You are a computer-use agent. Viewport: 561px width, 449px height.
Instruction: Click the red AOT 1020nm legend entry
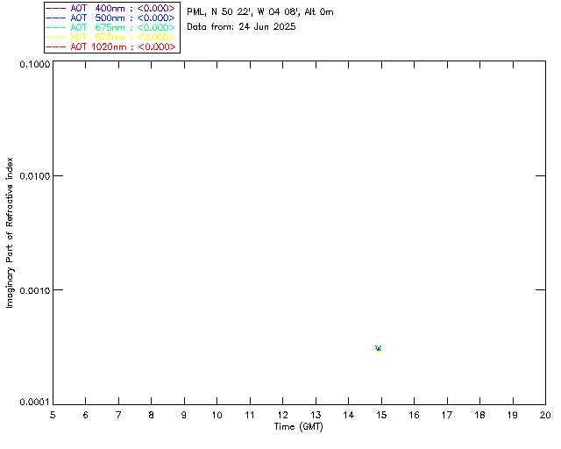[x=111, y=46]
